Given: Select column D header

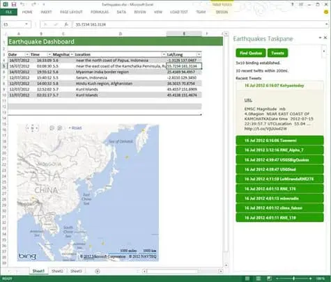Looking at the screenshot, I should [120, 33].
